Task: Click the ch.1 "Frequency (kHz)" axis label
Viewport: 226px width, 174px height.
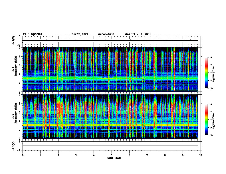Action: tap(16, 66)
